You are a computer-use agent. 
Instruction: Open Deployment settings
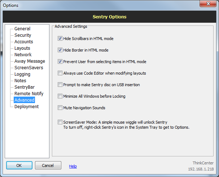[x=27, y=106]
